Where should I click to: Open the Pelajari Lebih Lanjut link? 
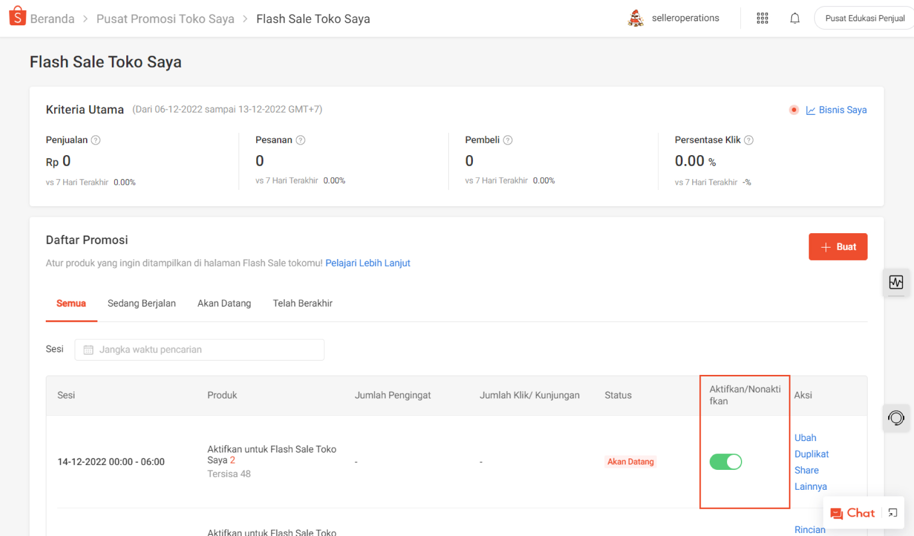[367, 263]
